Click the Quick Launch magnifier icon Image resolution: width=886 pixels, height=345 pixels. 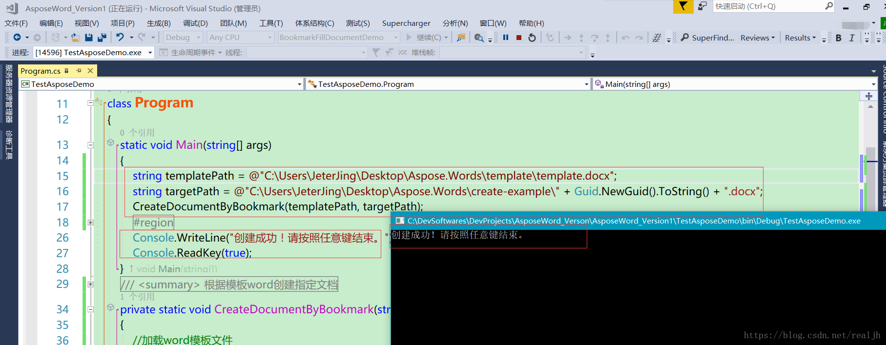(x=829, y=6)
